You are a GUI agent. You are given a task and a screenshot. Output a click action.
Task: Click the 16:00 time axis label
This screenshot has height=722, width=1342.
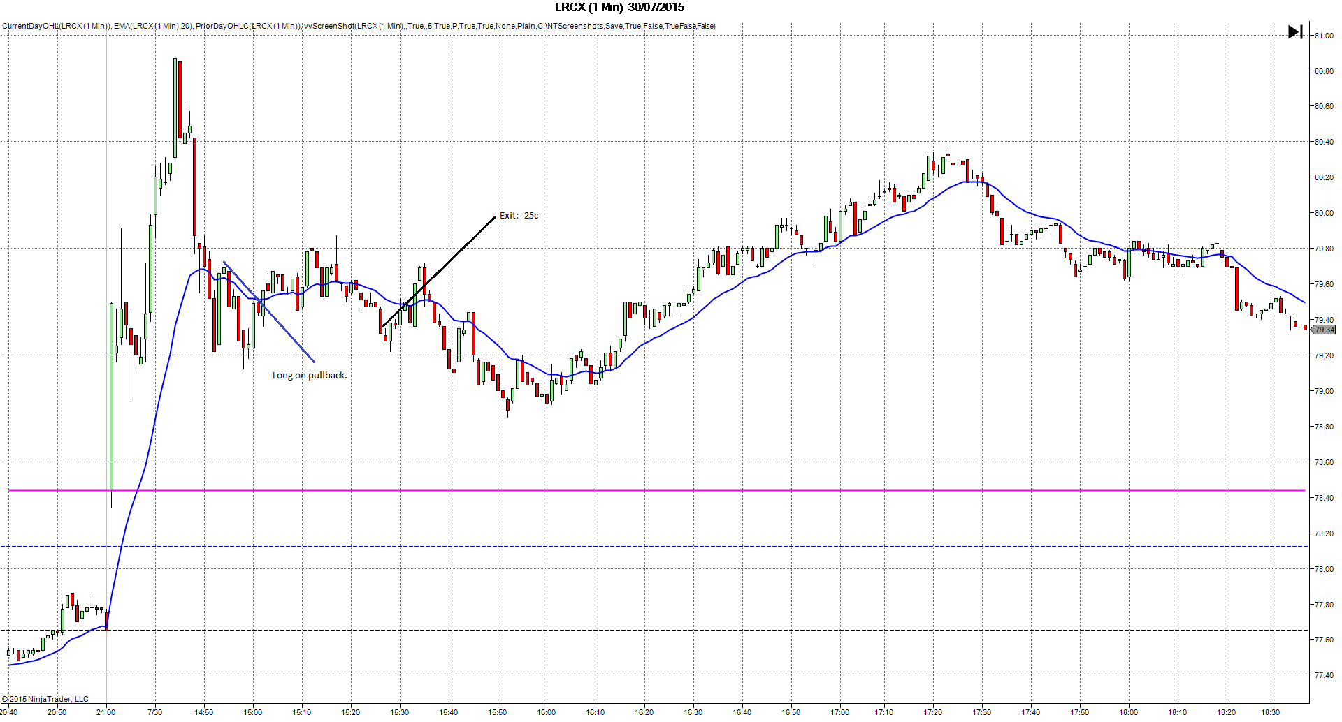coord(547,712)
